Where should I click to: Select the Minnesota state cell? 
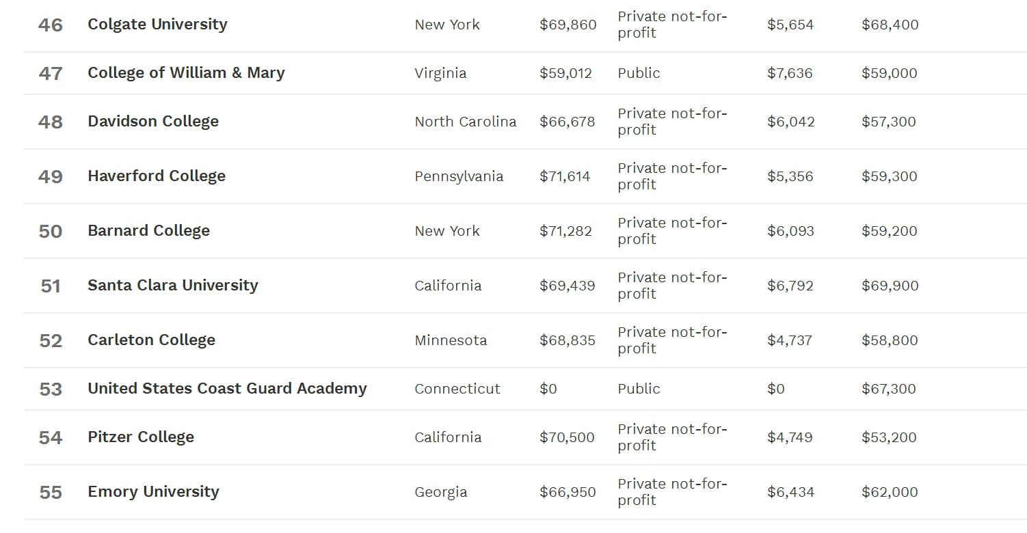(451, 340)
